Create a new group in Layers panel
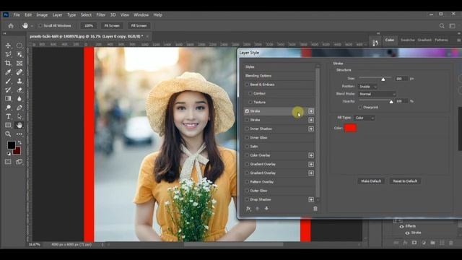Image resolution: width=462 pixels, height=260 pixels. pos(432,243)
